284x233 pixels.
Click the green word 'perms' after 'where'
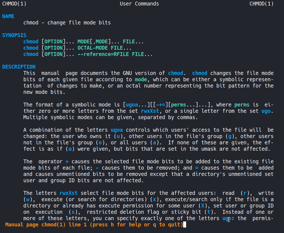click(242, 105)
